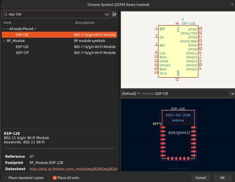Open the footprint selection dropdown arrow
Image resolution: width=235 pixels, height=182 pixels.
(232, 94)
